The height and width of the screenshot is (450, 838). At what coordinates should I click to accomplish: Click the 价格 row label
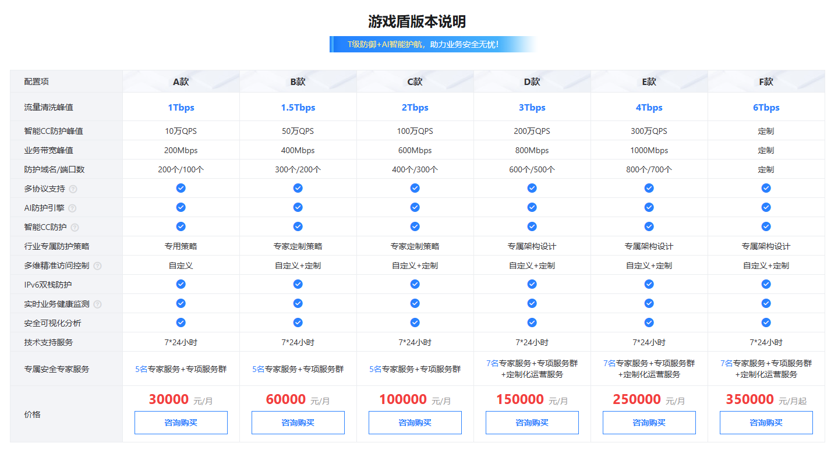click(33, 414)
